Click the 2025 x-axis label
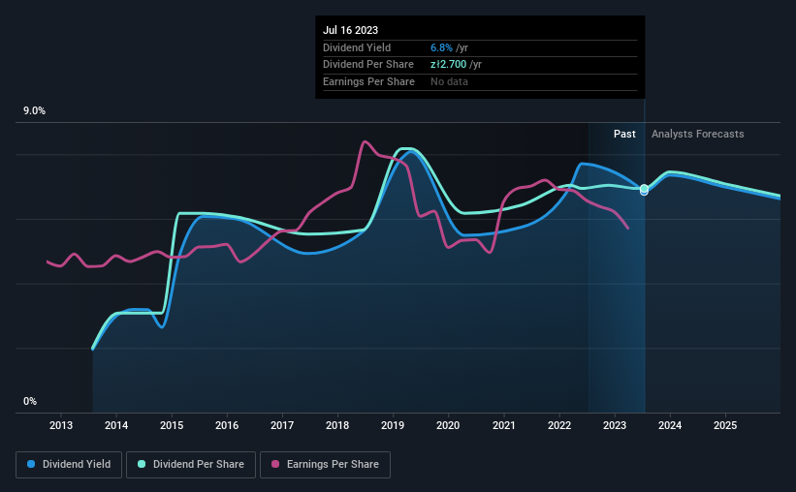The height and width of the screenshot is (492, 796). tap(725, 425)
